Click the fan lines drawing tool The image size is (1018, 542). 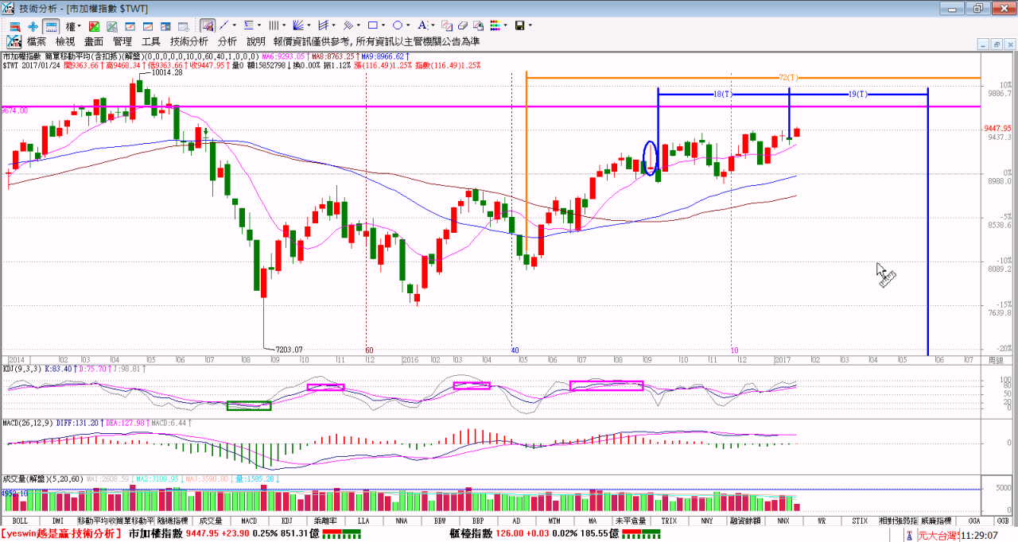pos(298,26)
